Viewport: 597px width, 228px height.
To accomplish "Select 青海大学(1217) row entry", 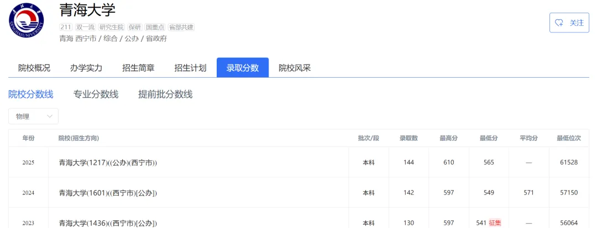I will 108,162.
